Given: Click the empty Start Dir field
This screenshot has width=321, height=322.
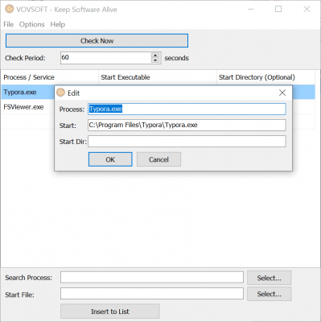Looking at the screenshot, I should click(x=187, y=141).
